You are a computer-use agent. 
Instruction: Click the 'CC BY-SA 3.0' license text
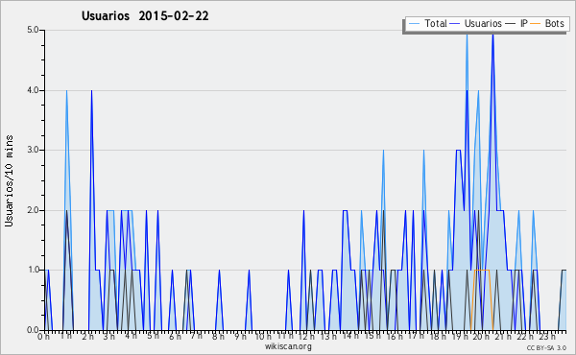[x=546, y=348]
